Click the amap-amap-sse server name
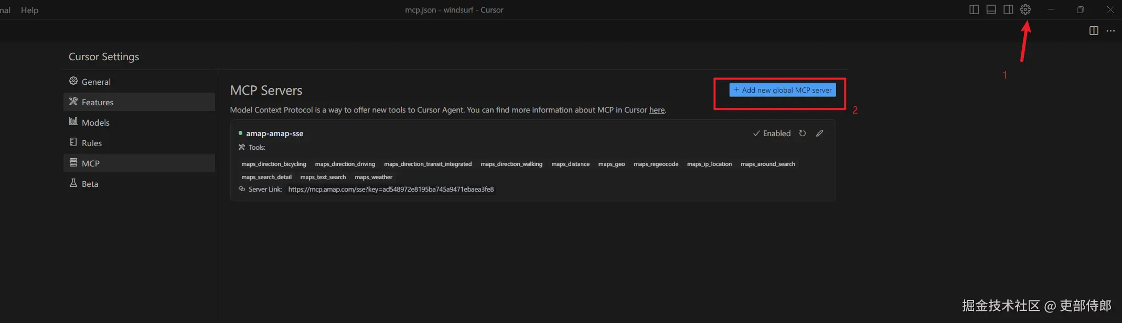Screen dimensions: 1122x323 (275, 133)
